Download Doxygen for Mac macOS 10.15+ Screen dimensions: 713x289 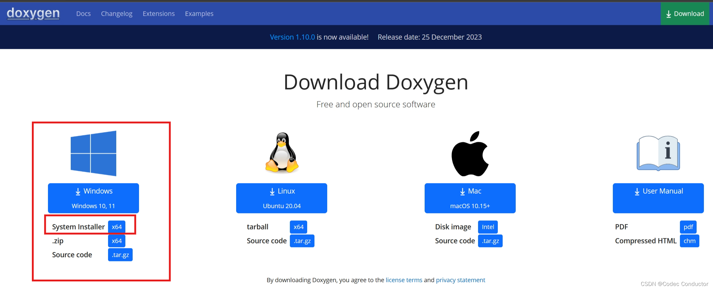click(x=470, y=198)
